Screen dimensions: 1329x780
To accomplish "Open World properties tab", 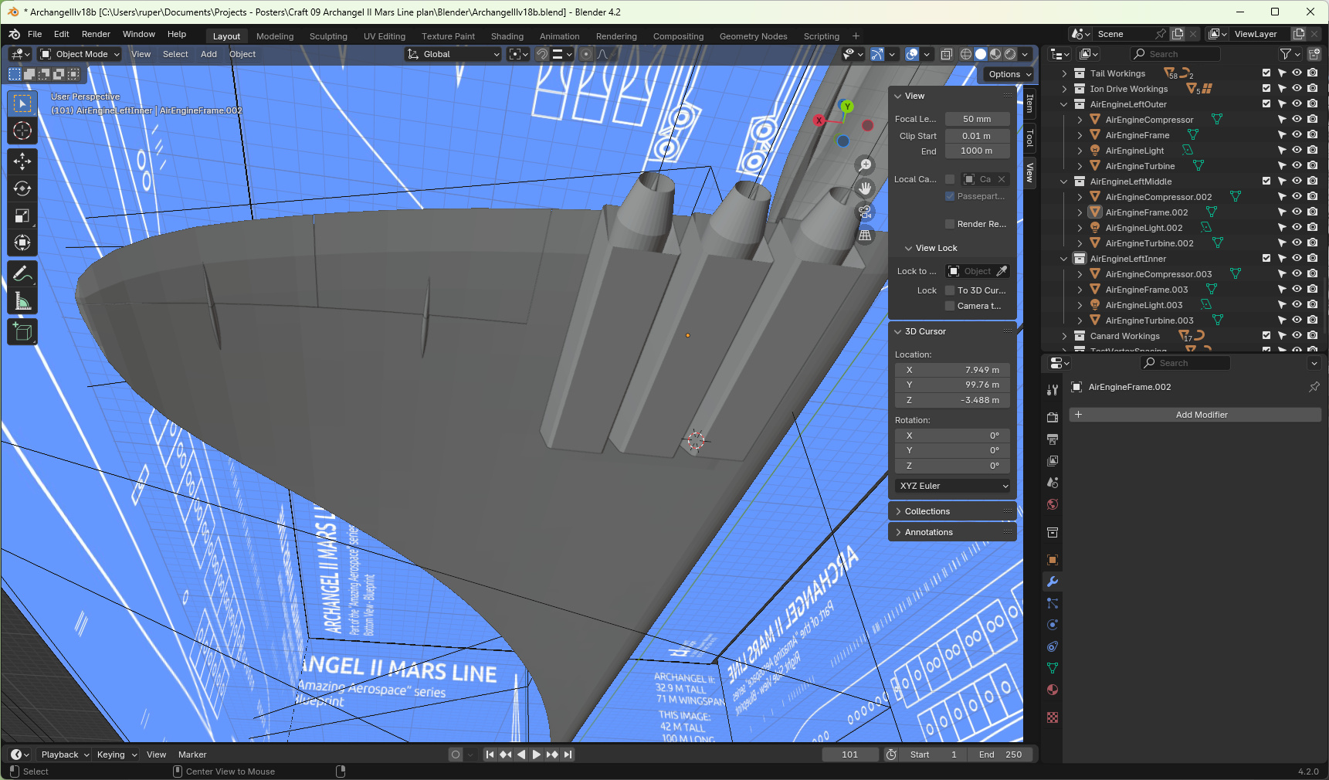I will point(1053,504).
